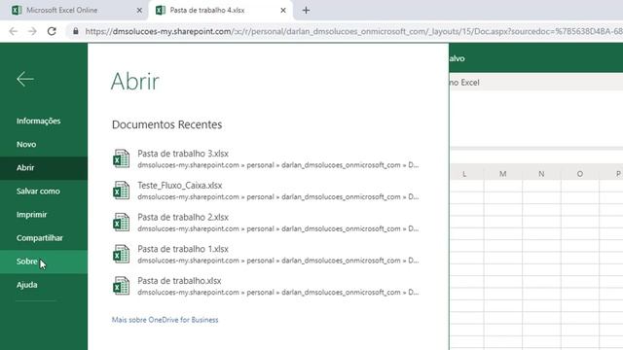
Task: Click the browser forward navigation arrow
Action: tap(32, 31)
